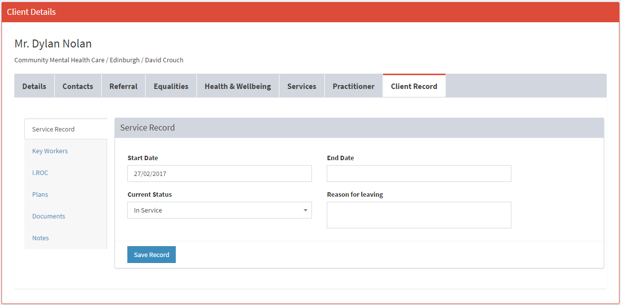The height and width of the screenshot is (305, 621).
Task: Open the Details tab
Action: tap(34, 86)
